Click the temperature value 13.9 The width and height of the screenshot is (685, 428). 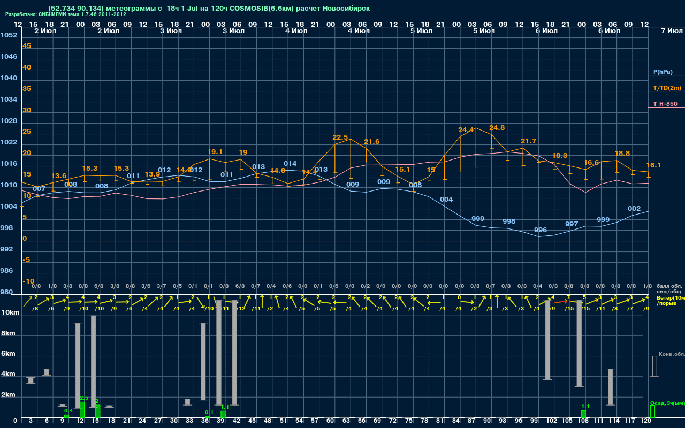[x=153, y=174]
